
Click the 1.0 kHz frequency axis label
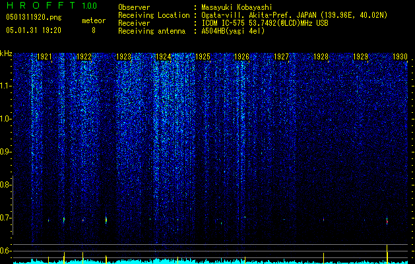(x=6, y=119)
